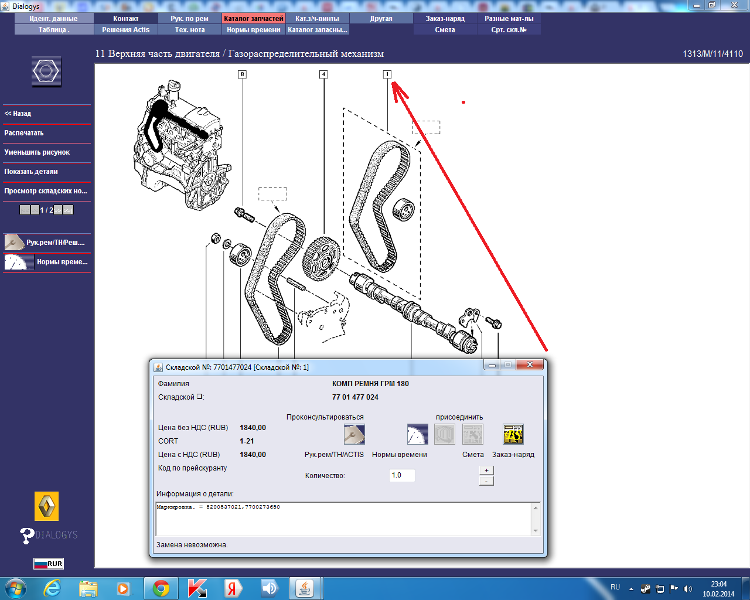
Task: Open the Тех. нота tab
Action: coord(190,30)
